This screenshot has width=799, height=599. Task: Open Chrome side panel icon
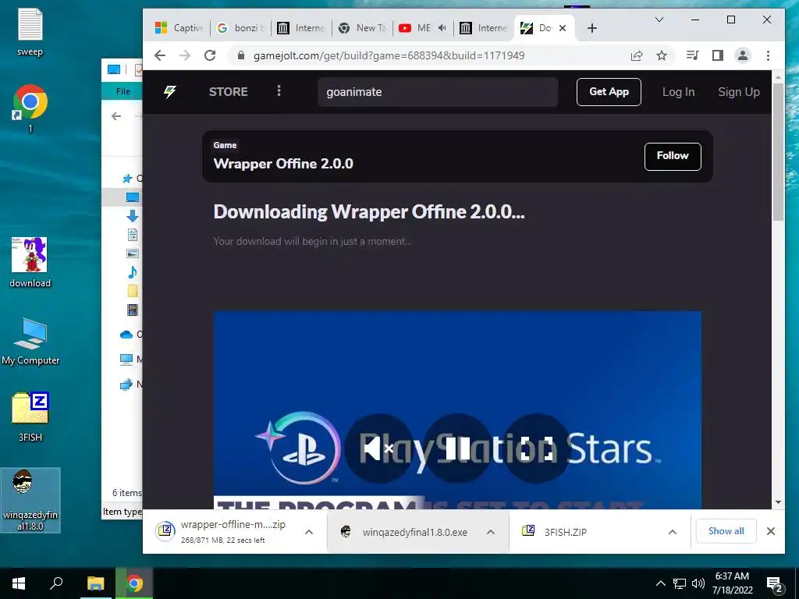point(718,55)
